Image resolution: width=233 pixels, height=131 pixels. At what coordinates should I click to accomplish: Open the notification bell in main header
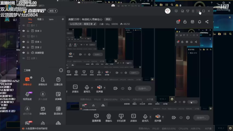click(x=200, y=22)
